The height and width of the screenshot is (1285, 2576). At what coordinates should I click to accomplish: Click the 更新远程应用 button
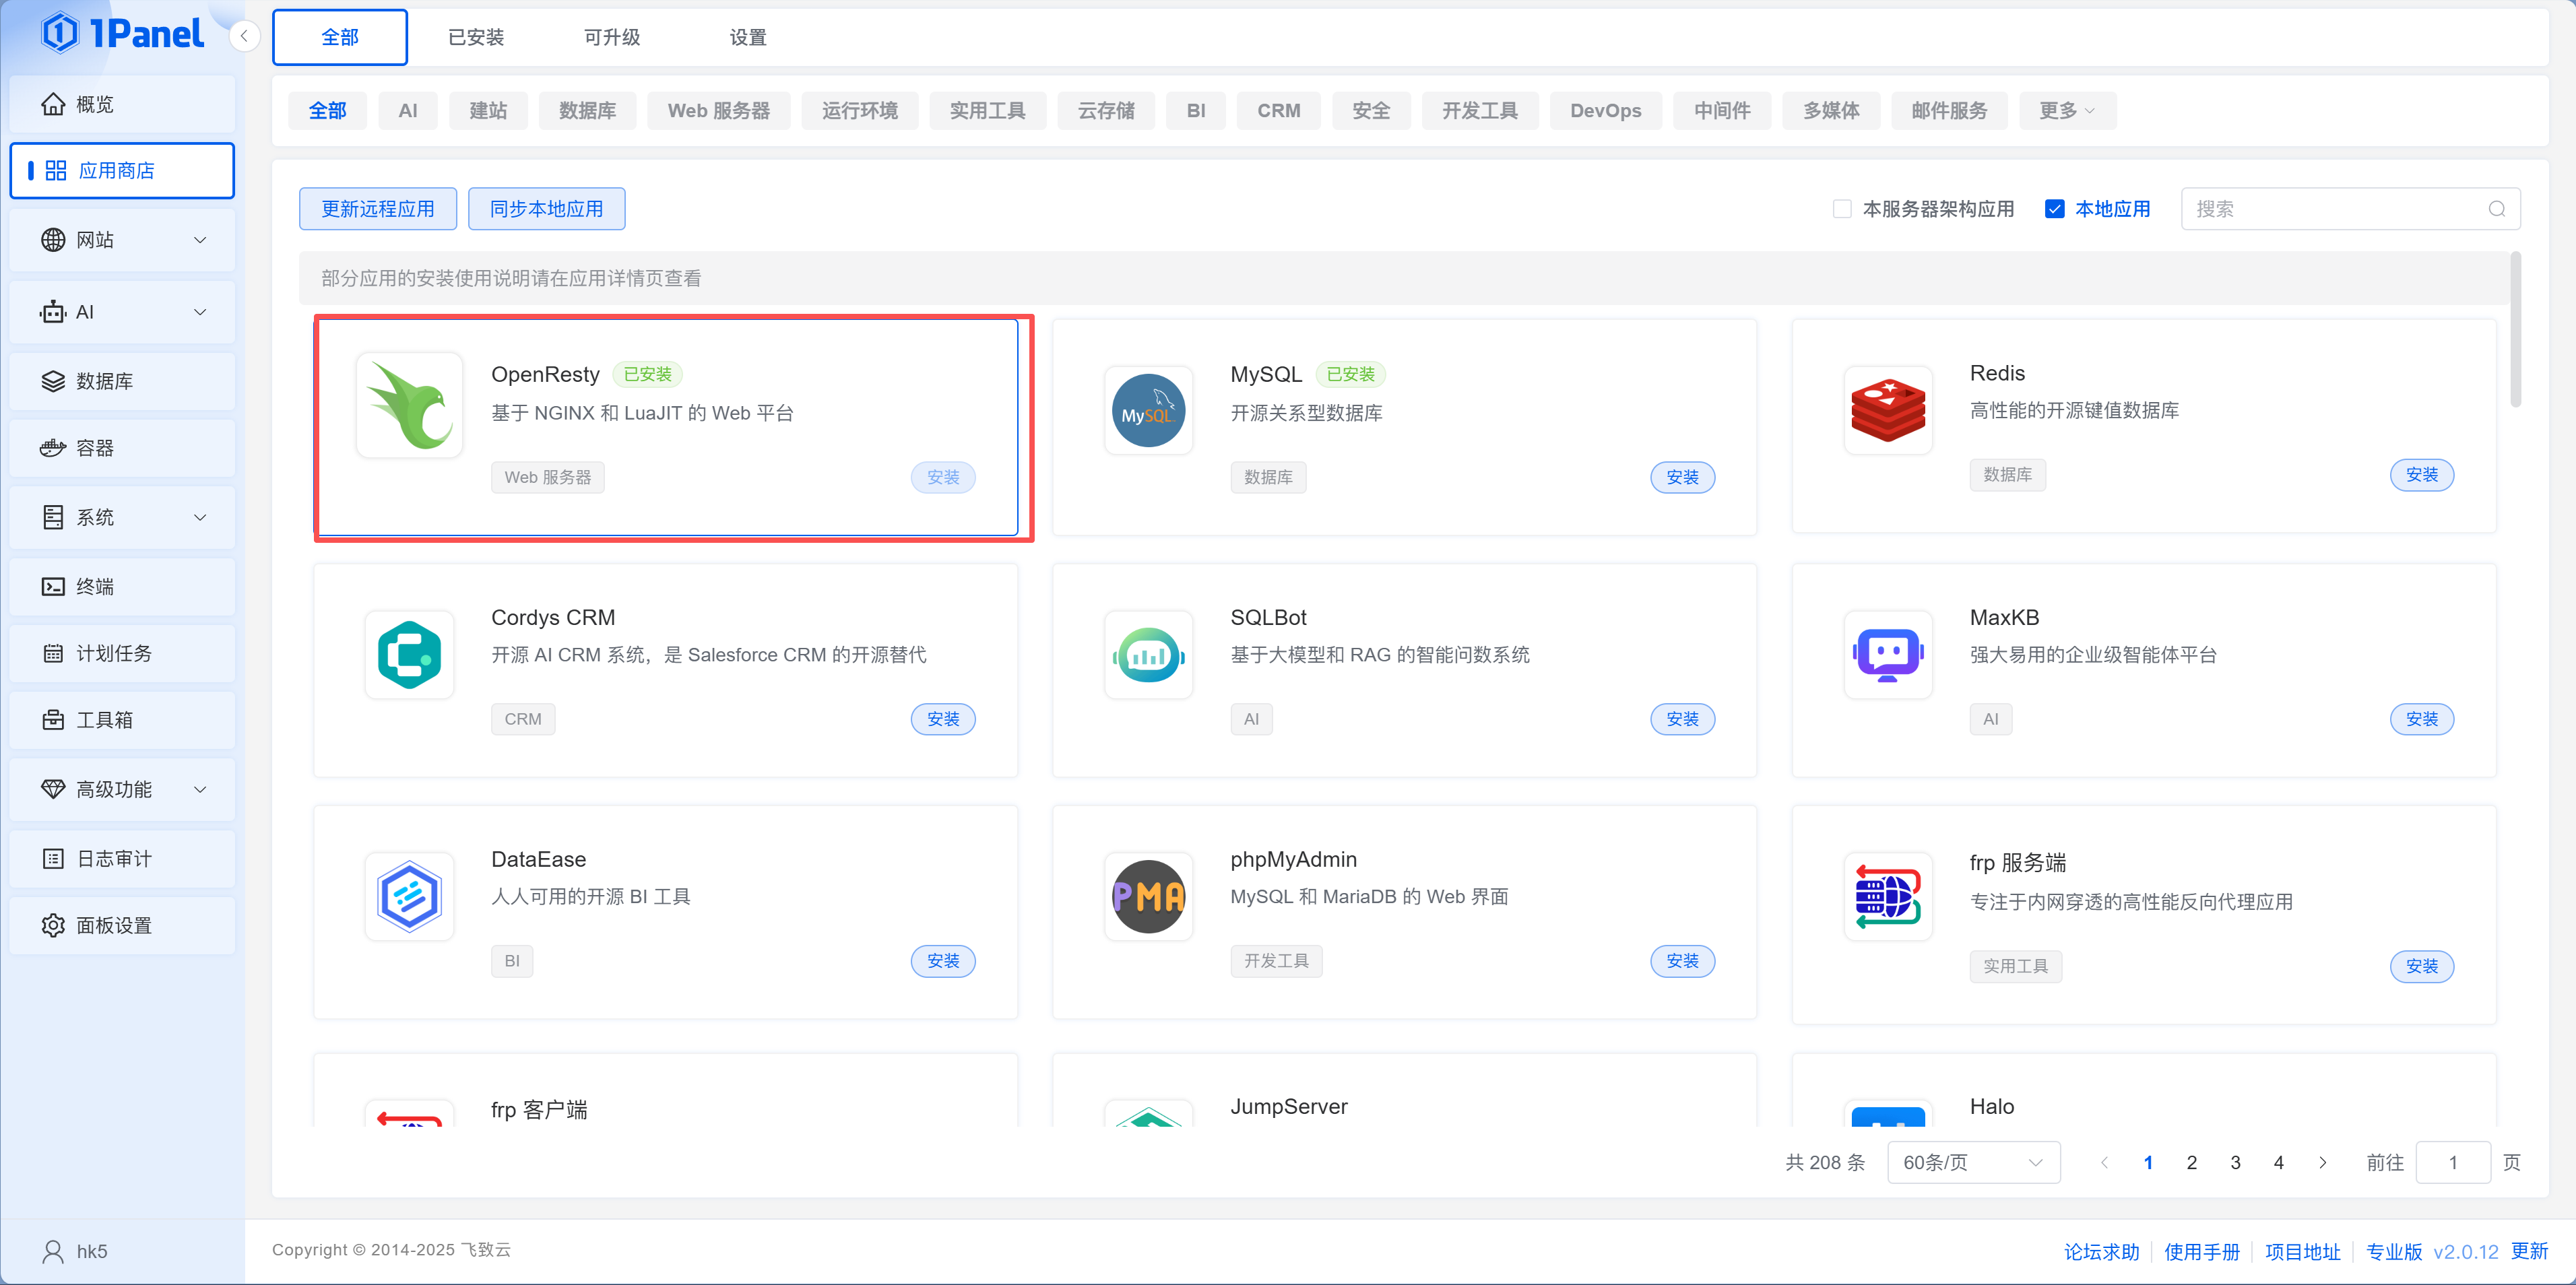(x=378, y=208)
